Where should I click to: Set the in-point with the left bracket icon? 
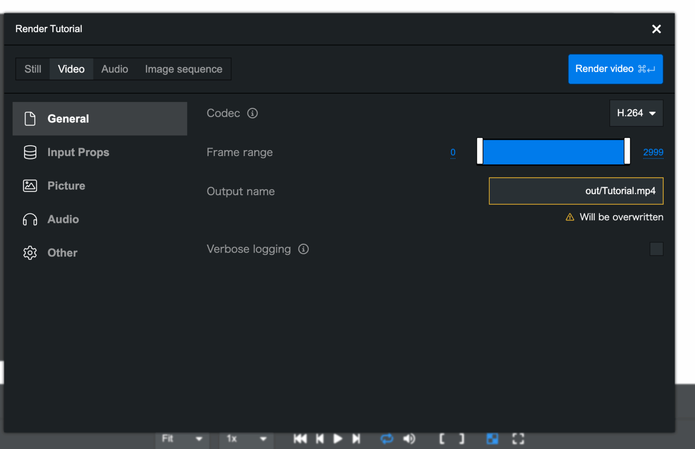pos(442,439)
